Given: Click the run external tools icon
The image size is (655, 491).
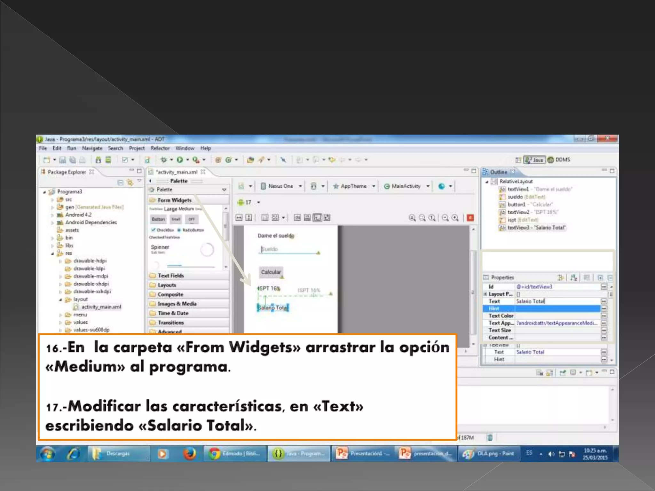Looking at the screenshot, I should 196,160.
